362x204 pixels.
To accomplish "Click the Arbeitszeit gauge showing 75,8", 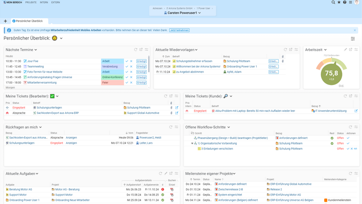I will tap(331, 73).
